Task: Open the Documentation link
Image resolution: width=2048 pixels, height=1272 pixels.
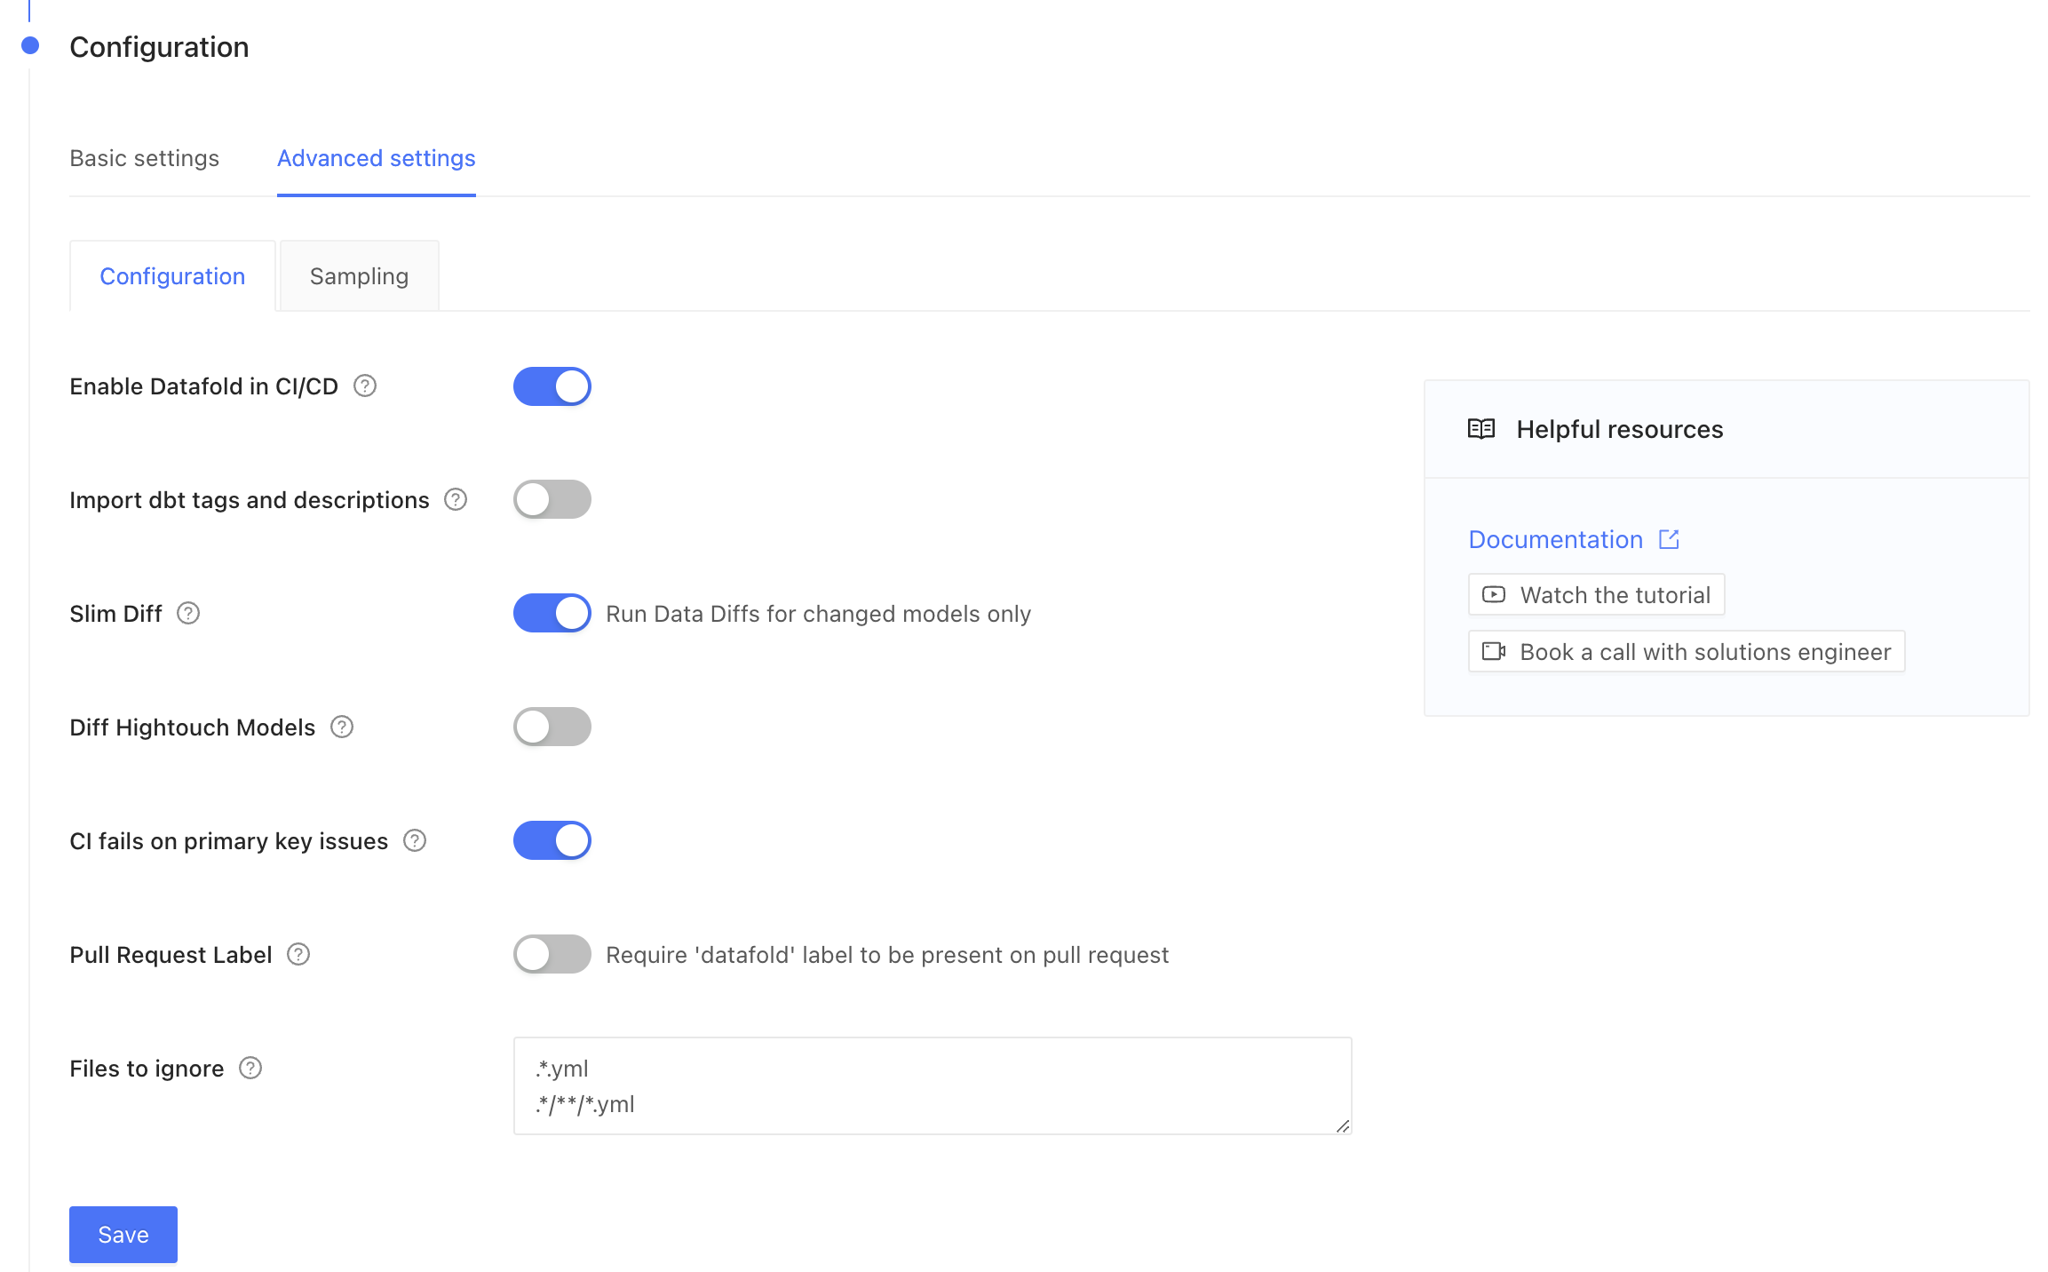Action: click(x=1556, y=539)
